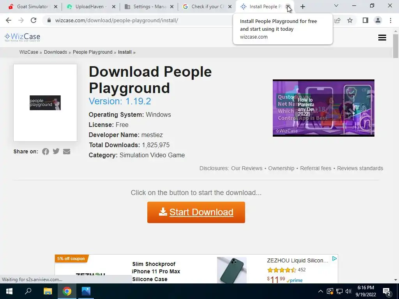Show hidden tray icons chevron
Image resolution: width=399 pixels, height=299 pixels.
point(321,291)
